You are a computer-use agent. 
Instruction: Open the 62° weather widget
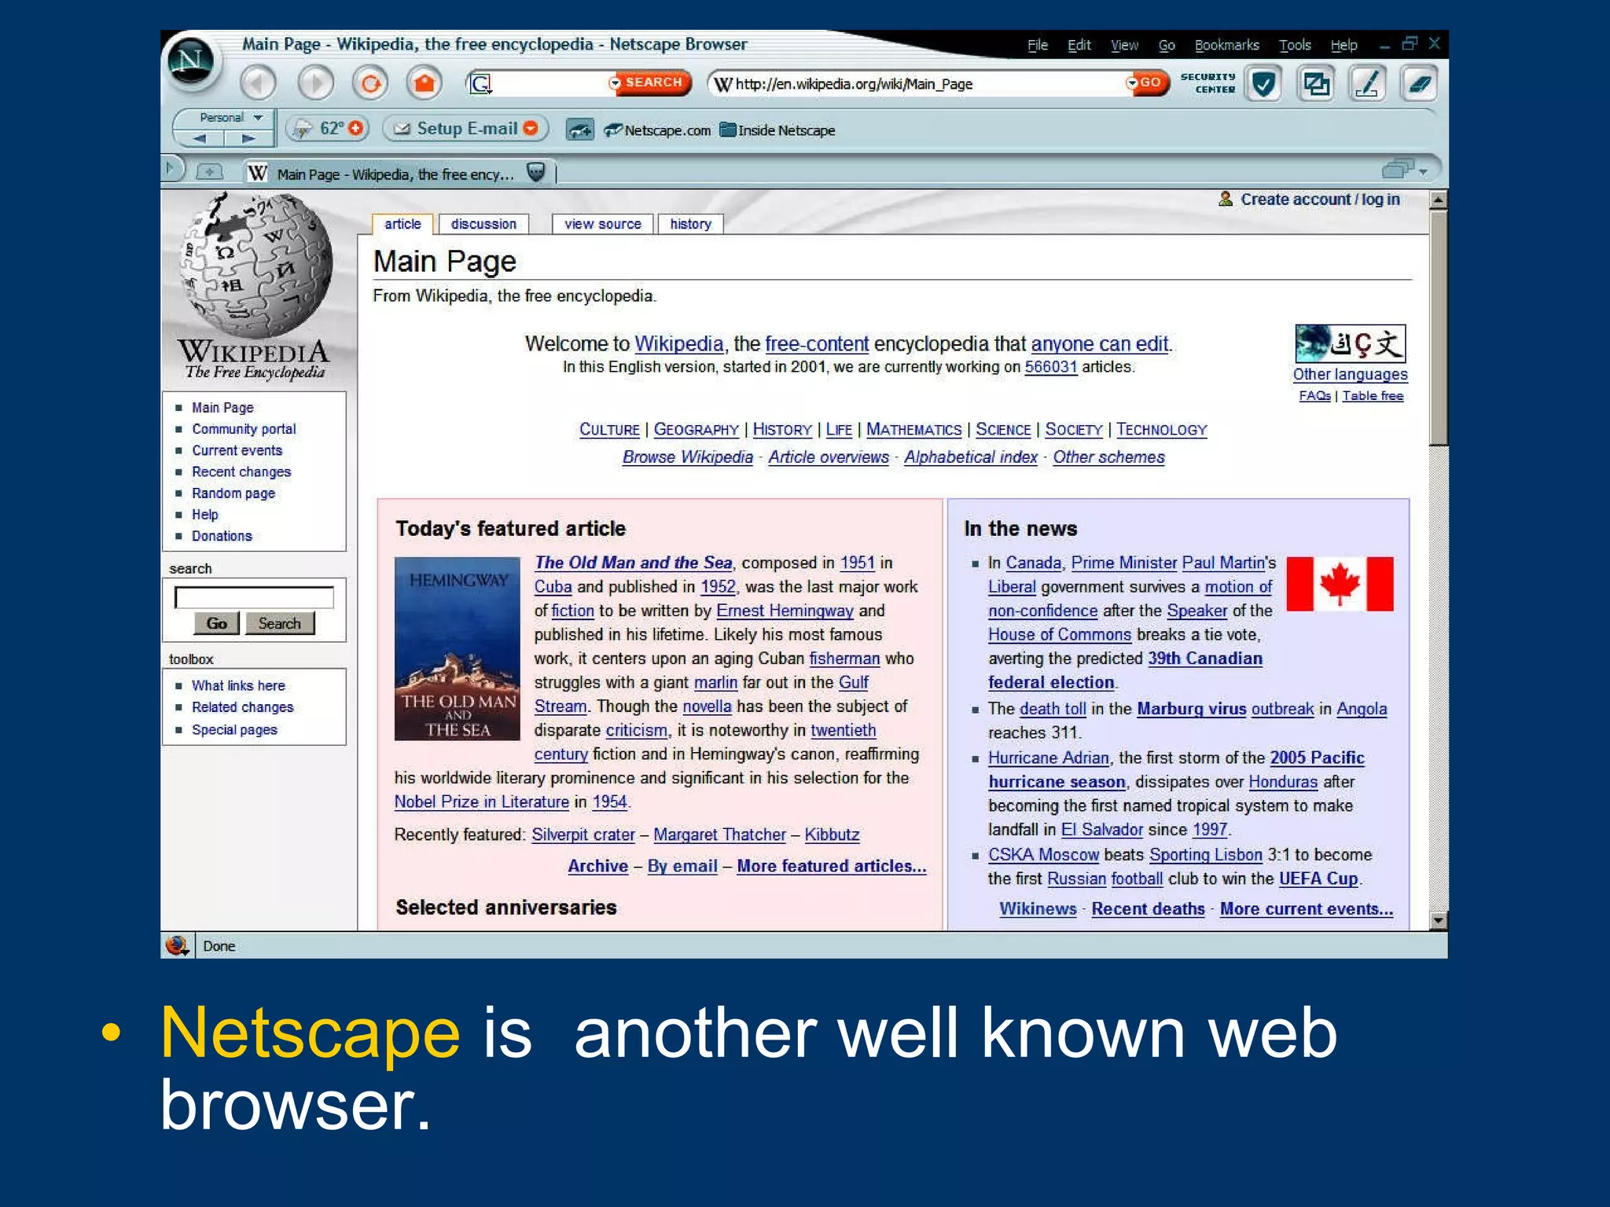click(x=327, y=128)
